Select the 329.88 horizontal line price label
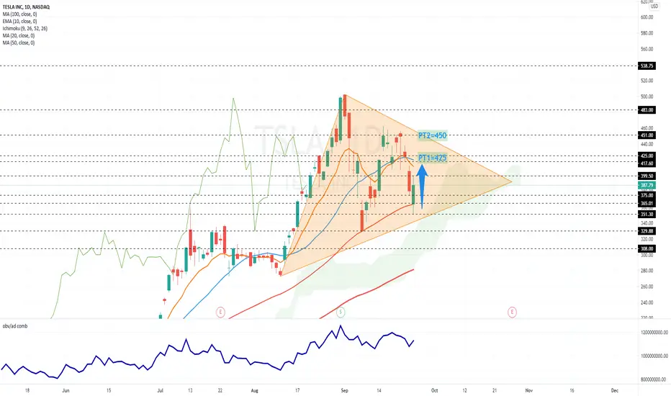The width and height of the screenshot is (671, 396). (647, 231)
